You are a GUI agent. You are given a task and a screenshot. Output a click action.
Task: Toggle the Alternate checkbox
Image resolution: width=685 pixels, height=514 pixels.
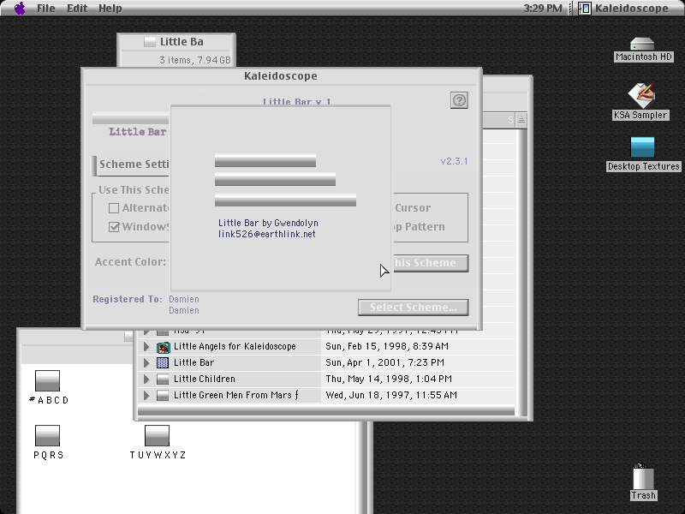114,208
